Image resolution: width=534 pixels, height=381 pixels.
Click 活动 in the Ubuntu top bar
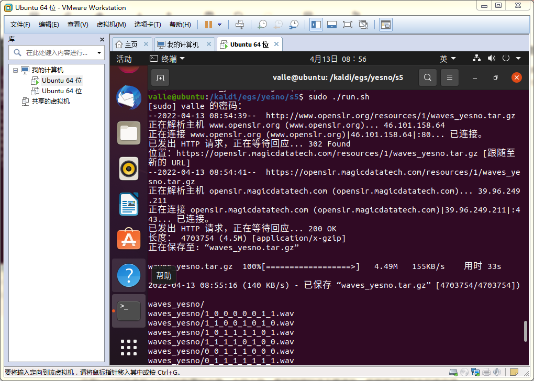coord(124,59)
